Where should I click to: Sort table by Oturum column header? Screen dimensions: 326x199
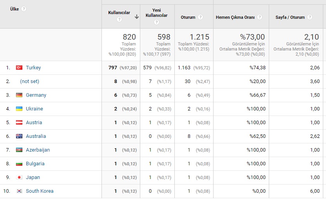tap(188, 17)
